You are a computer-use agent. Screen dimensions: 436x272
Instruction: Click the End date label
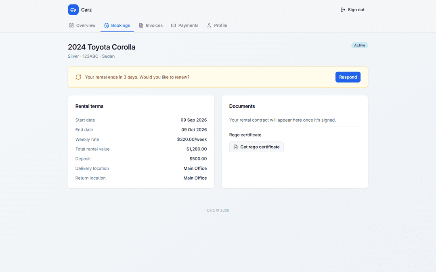tap(84, 130)
